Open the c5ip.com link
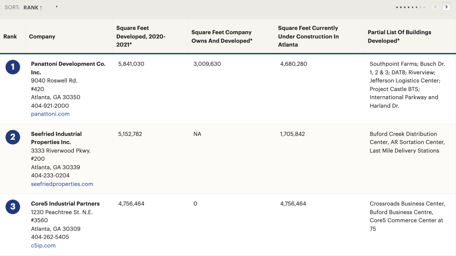This screenshot has height=256, width=456. pos(43,245)
